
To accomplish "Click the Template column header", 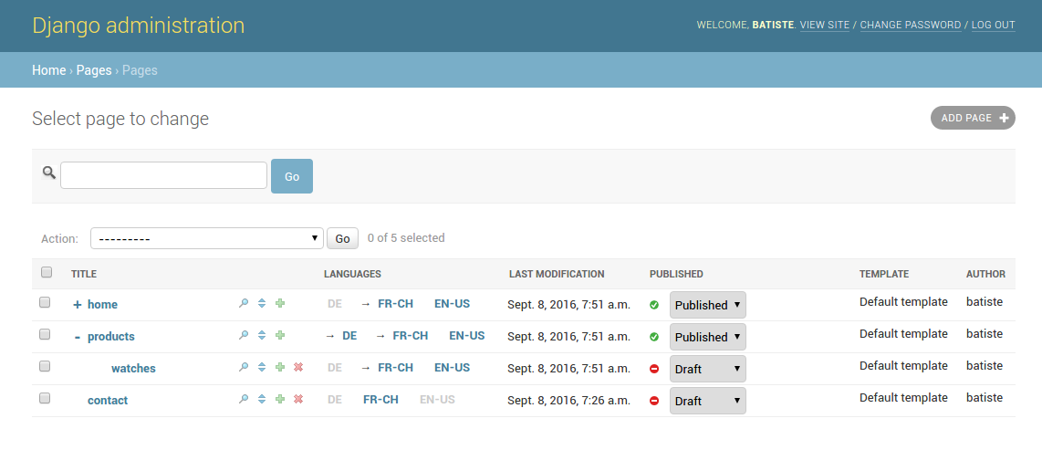I will pos(884,274).
